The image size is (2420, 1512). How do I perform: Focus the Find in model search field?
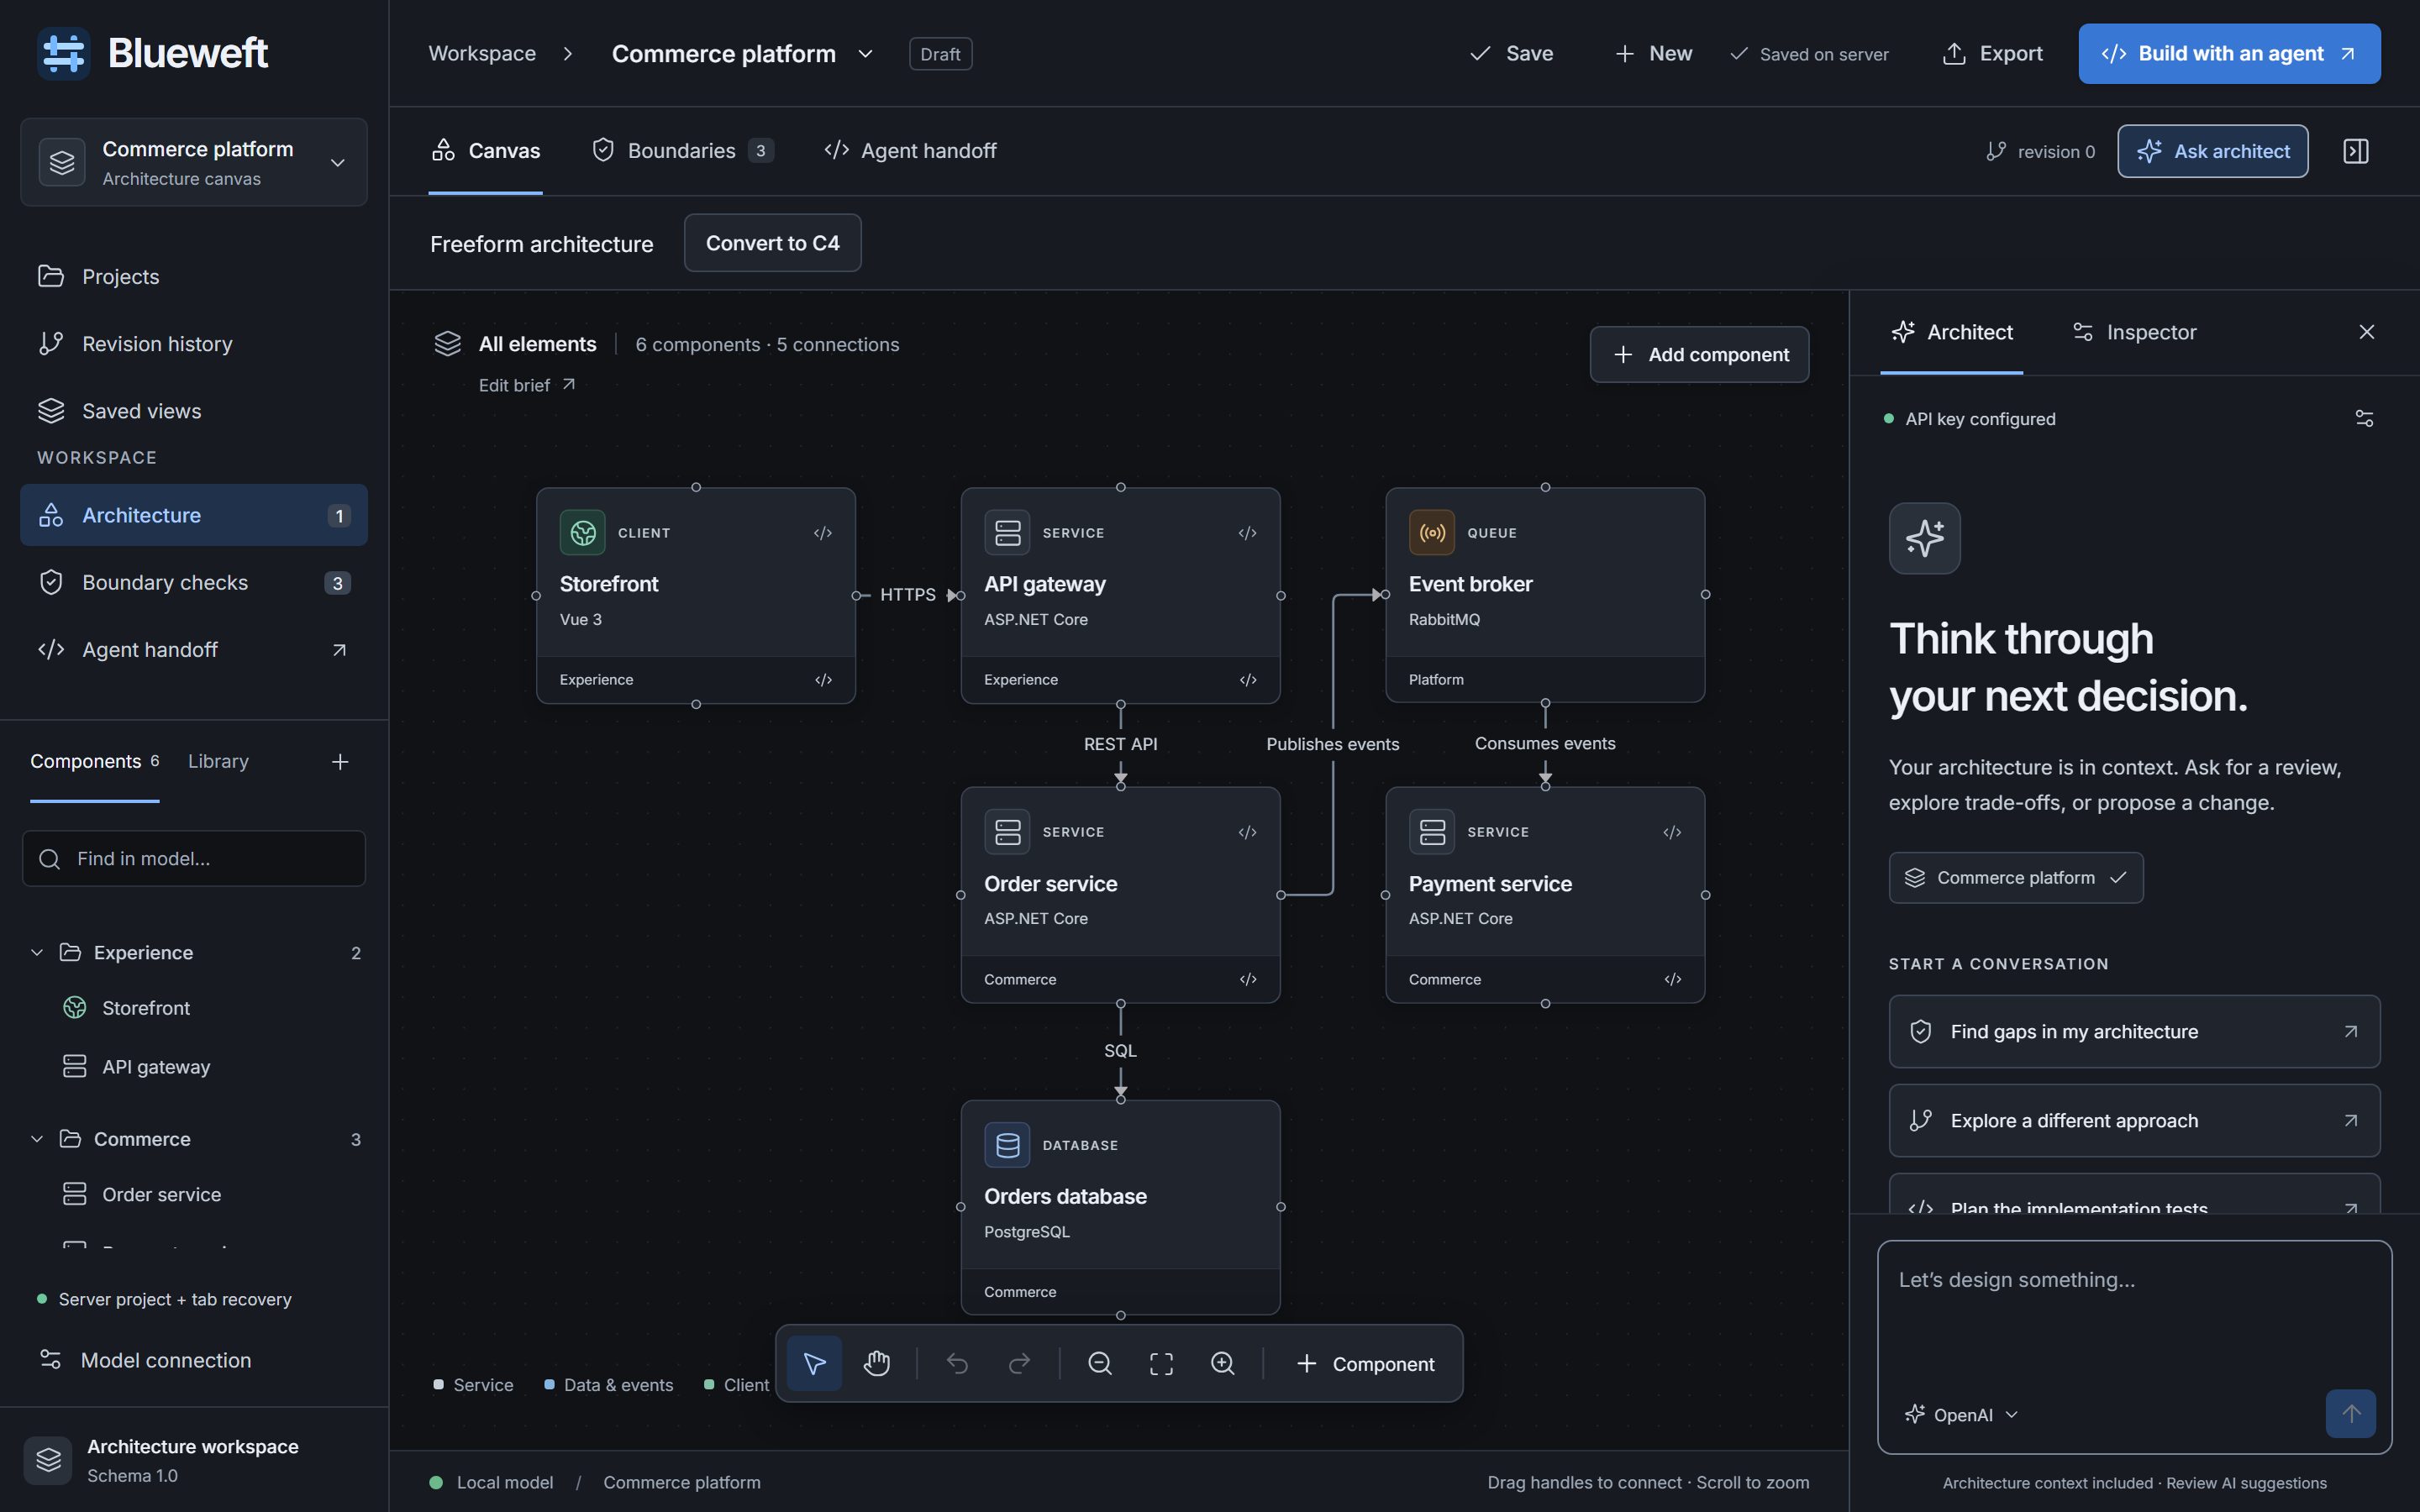[194, 858]
